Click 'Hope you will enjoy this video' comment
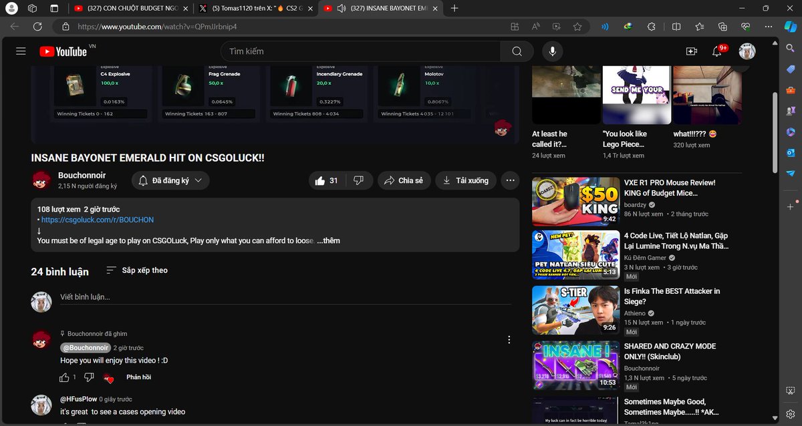 [114, 361]
